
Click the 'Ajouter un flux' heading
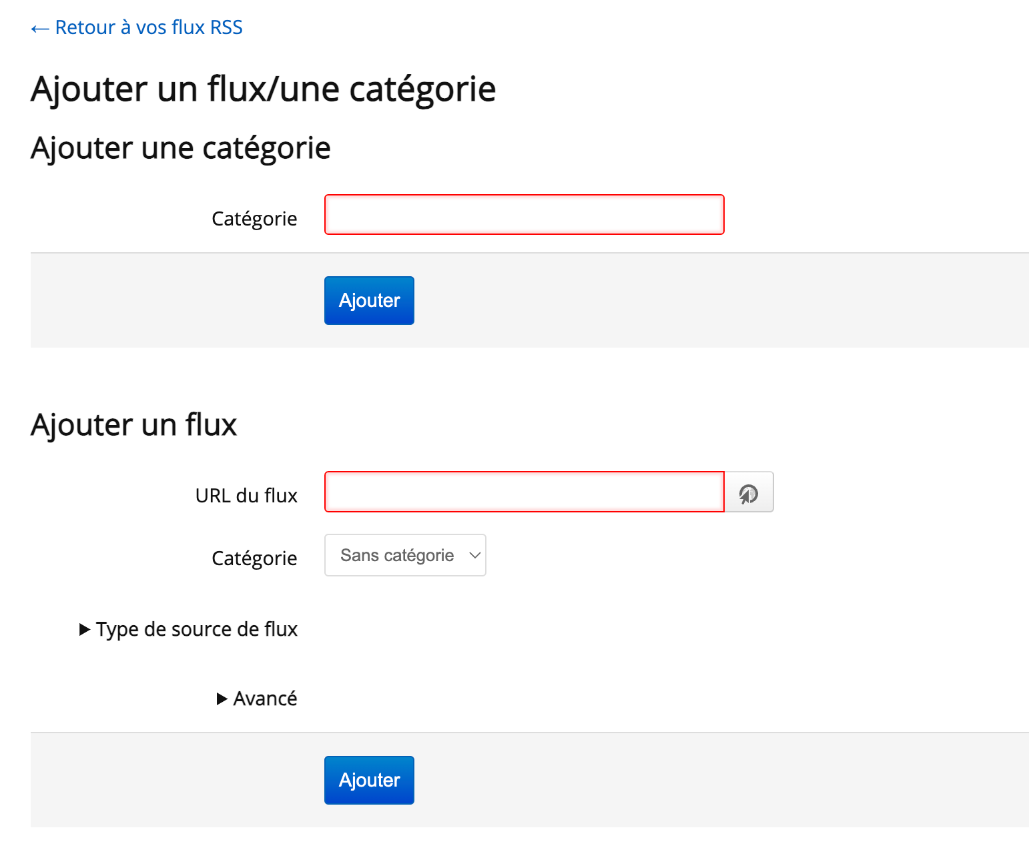coord(133,425)
